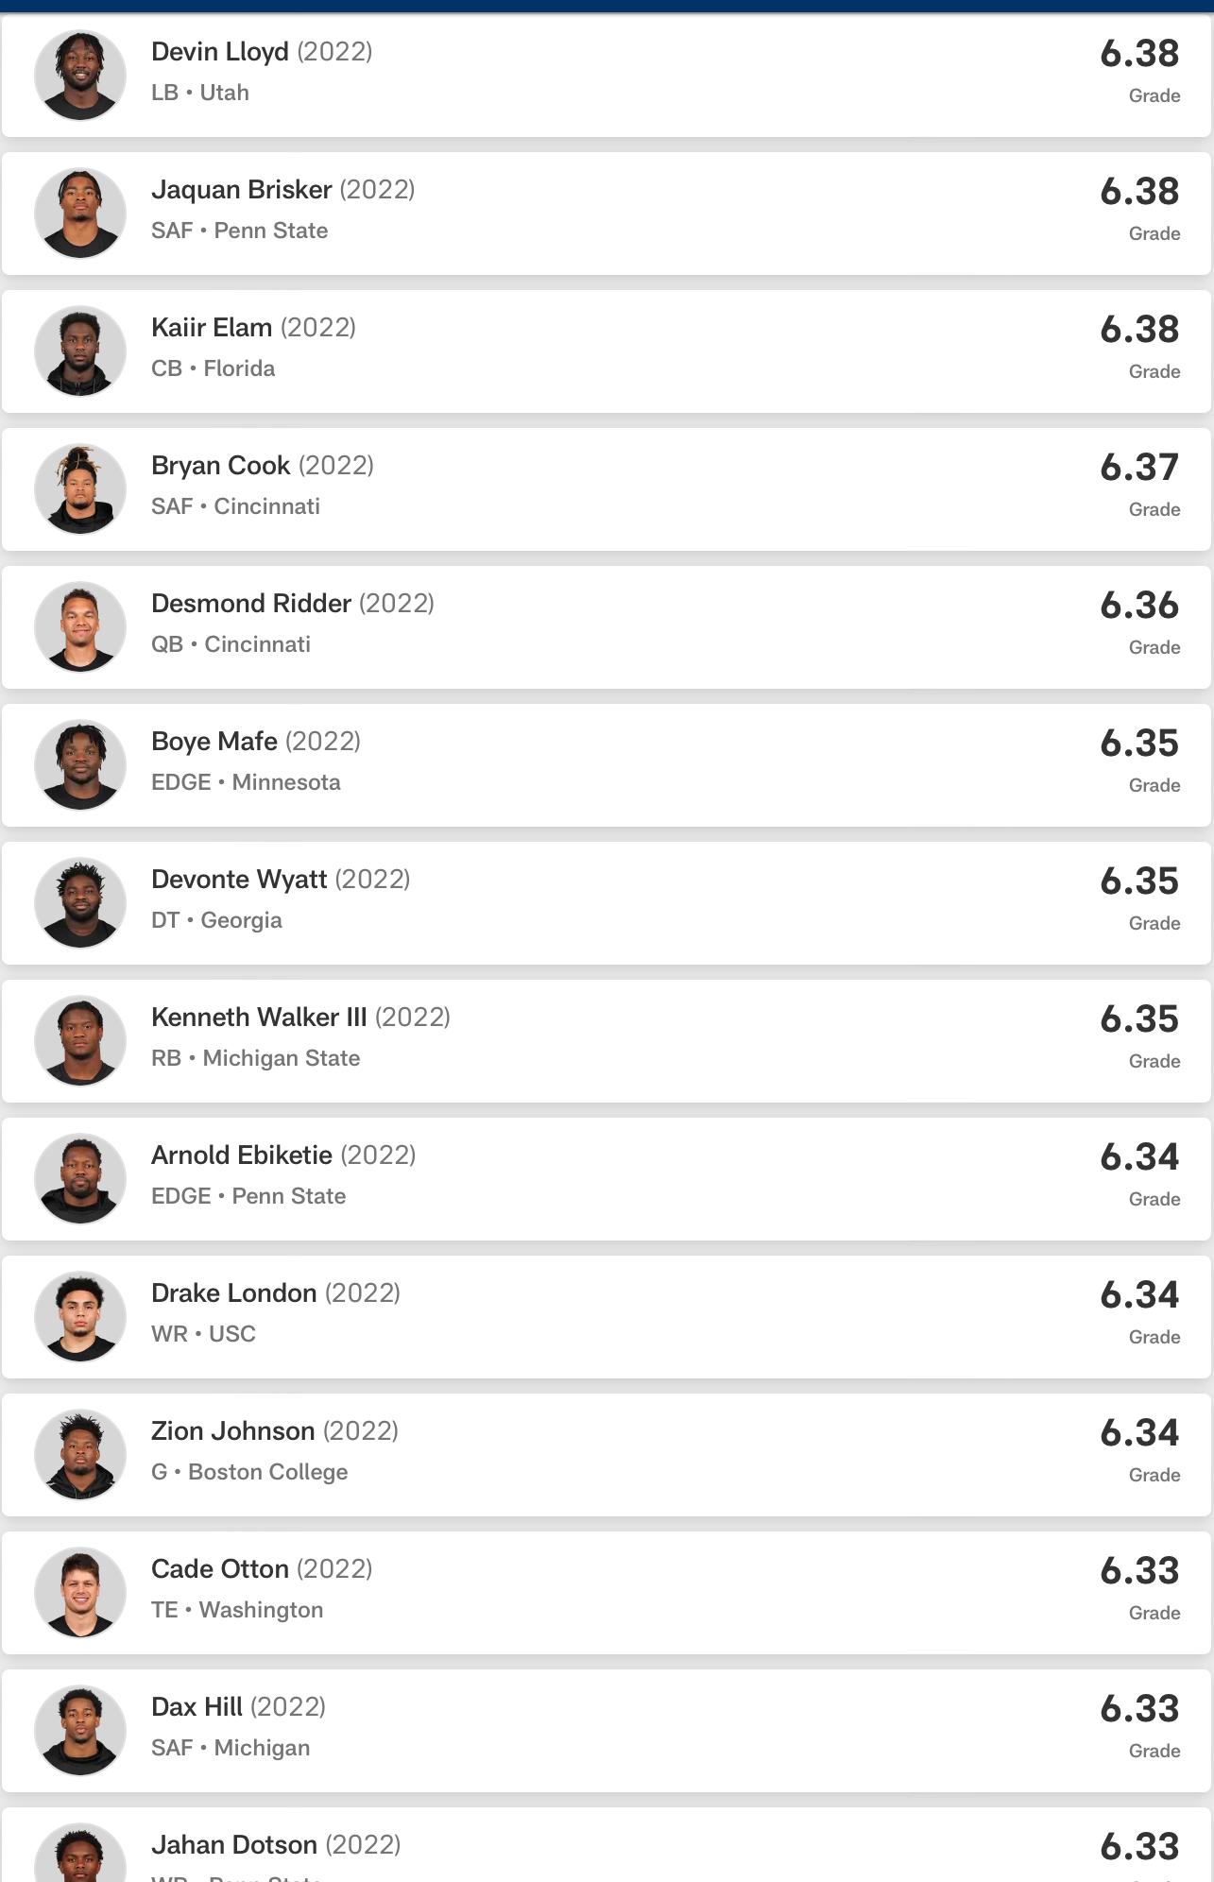Open the Drake London name link
This screenshot has width=1214, height=1882.
[233, 1293]
